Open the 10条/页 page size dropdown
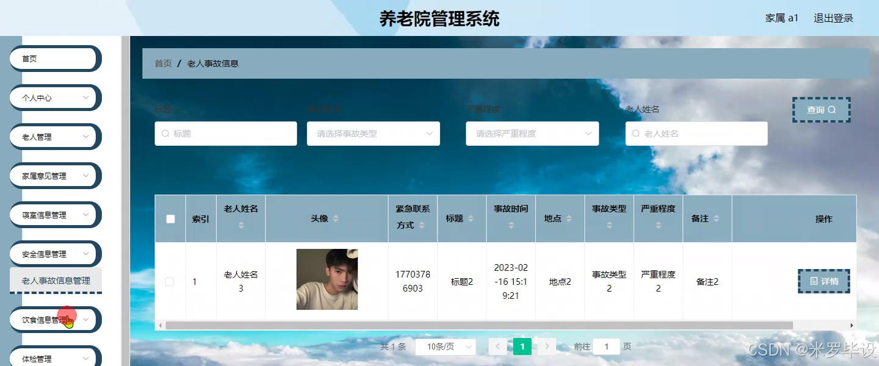The width and height of the screenshot is (879, 366). click(446, 346)
